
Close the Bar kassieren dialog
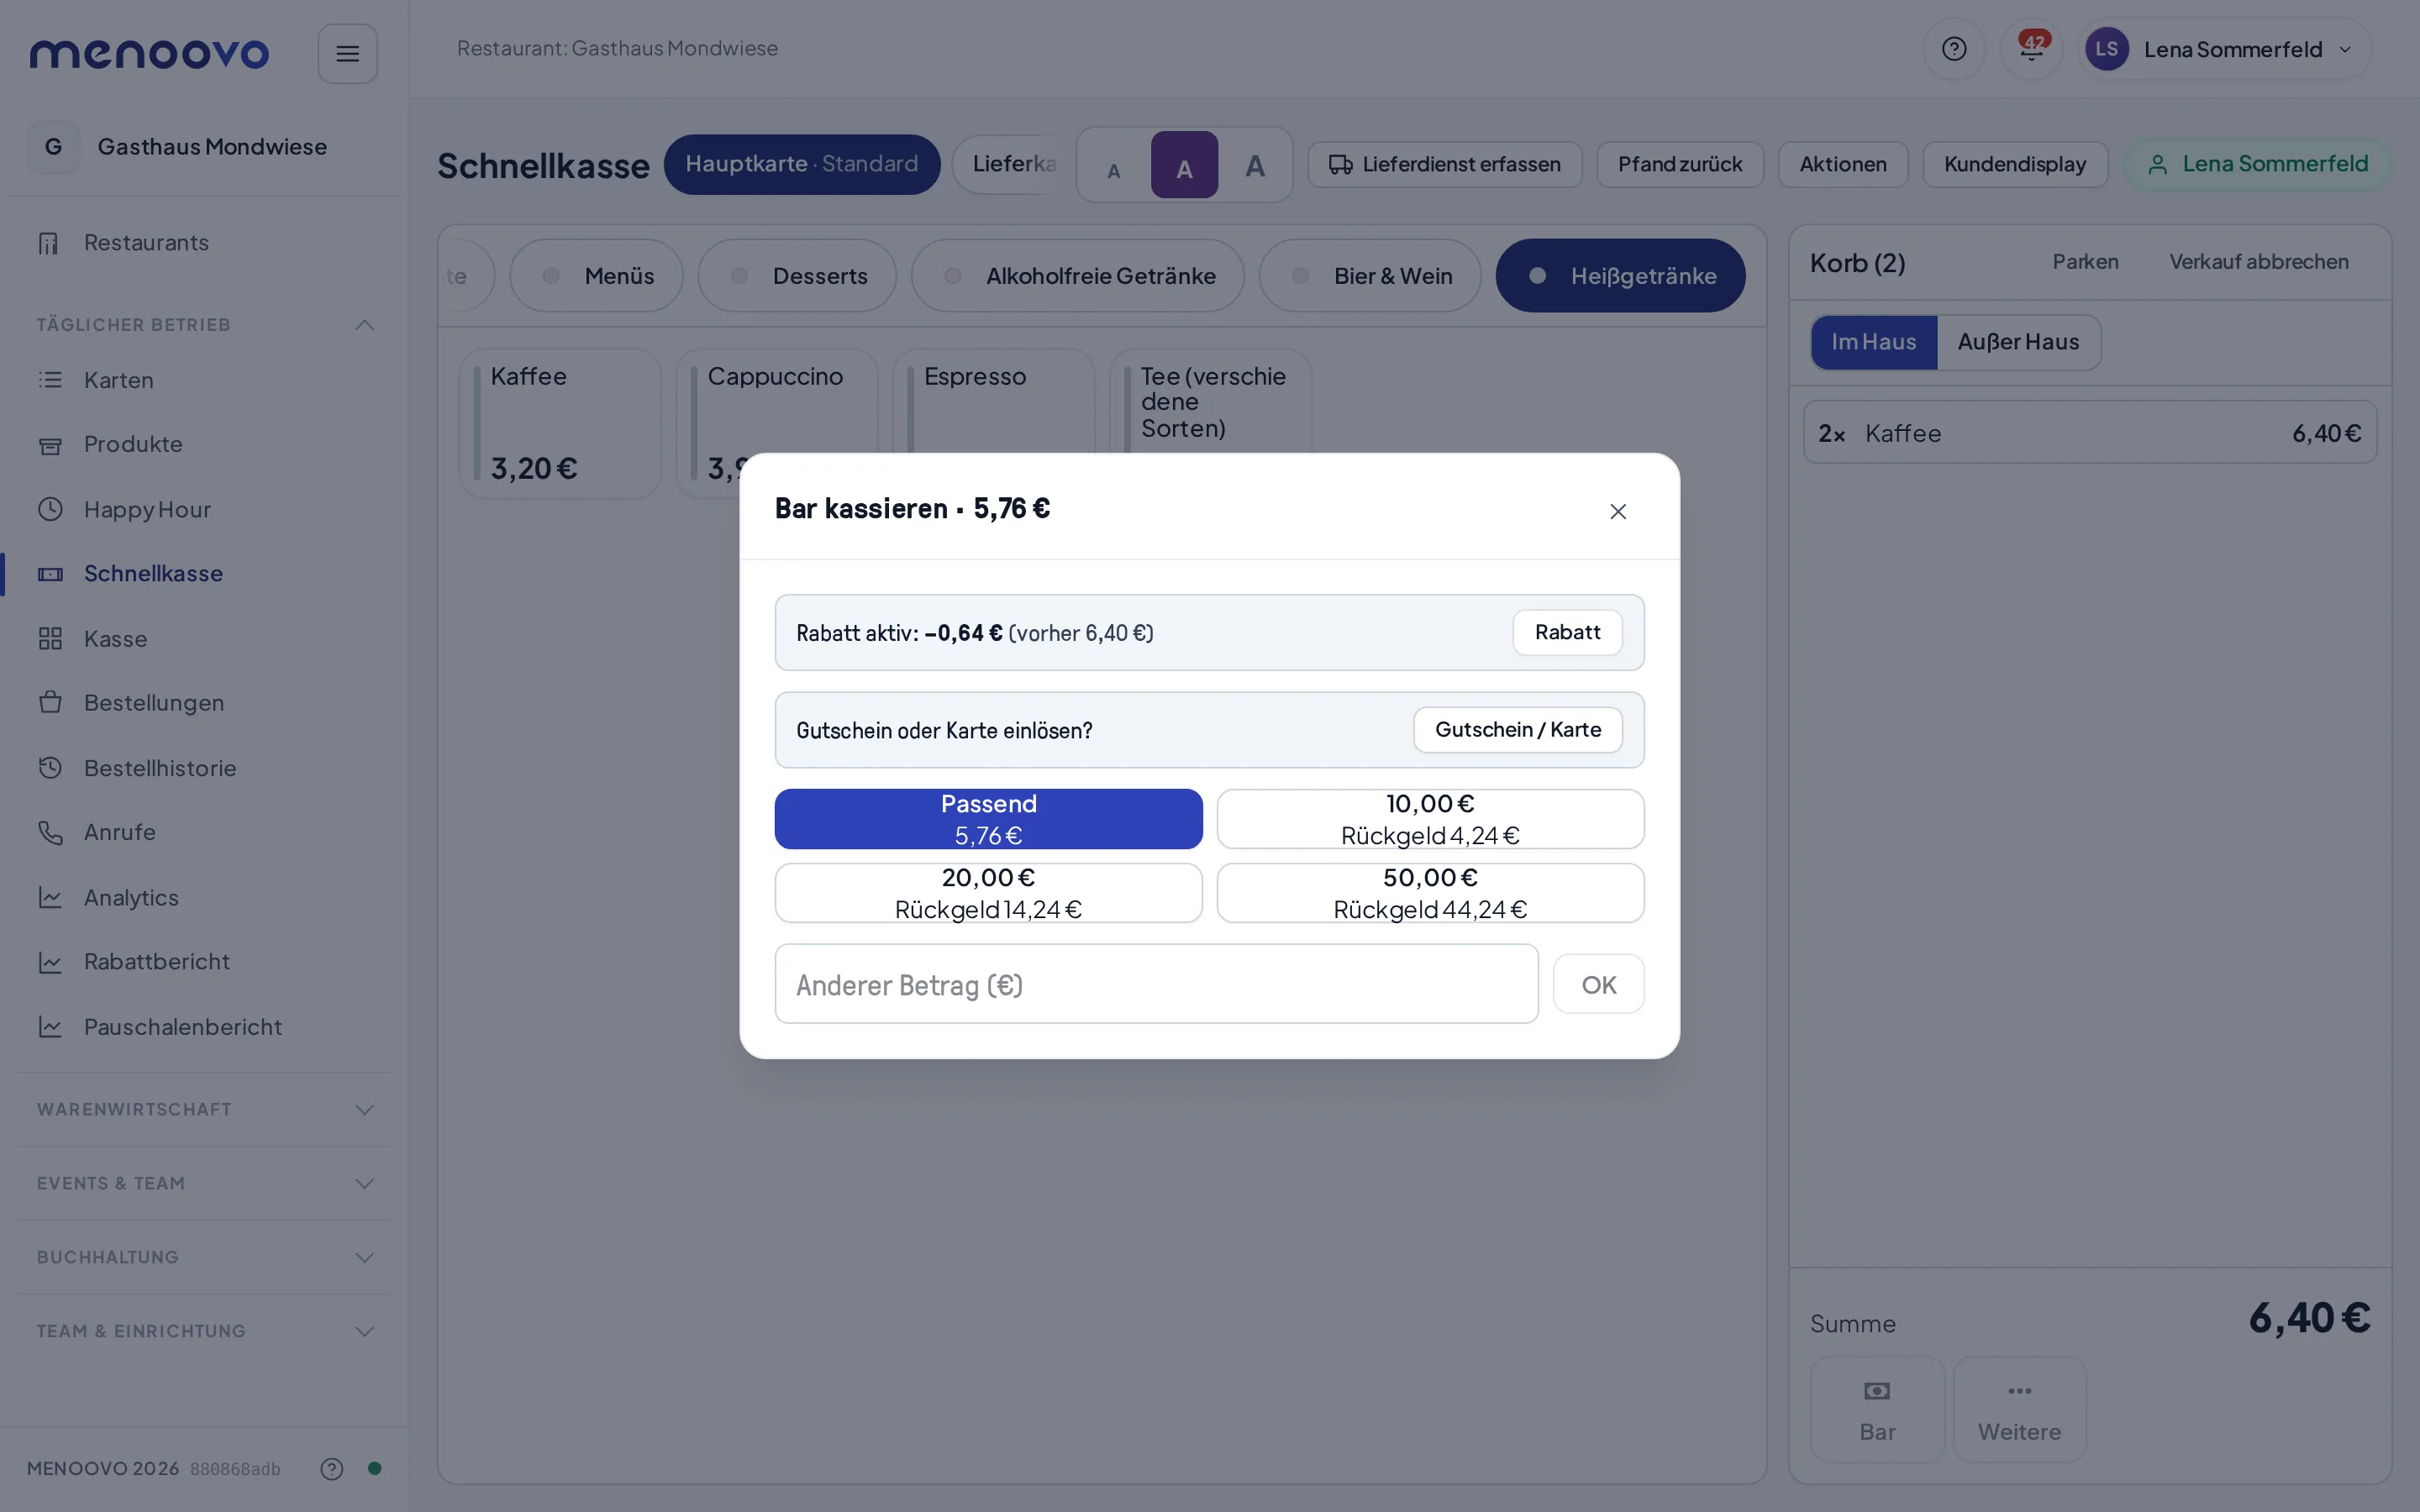(x=1618, y=511)
